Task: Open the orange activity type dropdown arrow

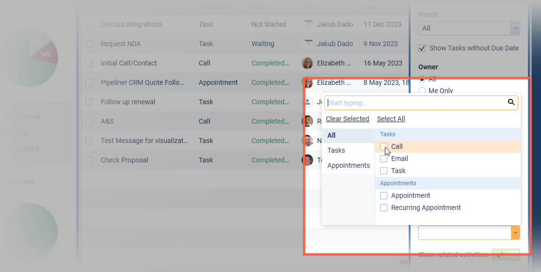Action: tap(515, 233)
